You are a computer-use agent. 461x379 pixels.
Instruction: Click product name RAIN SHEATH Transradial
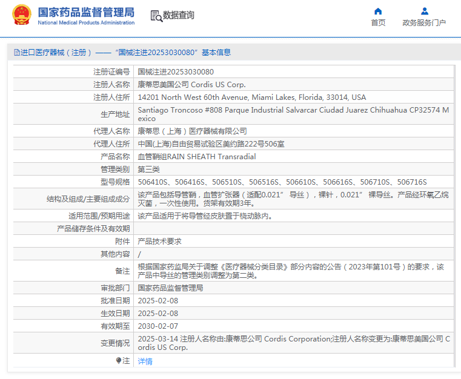197,156
